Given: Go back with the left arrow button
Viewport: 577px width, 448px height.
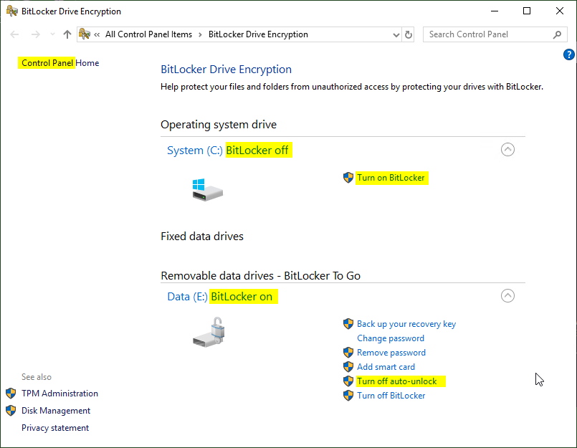Looking at the screenshot, I should 14,34.
